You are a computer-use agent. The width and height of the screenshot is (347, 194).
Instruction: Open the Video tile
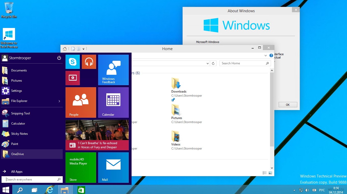pyautogui.click(x=73, y=78)
